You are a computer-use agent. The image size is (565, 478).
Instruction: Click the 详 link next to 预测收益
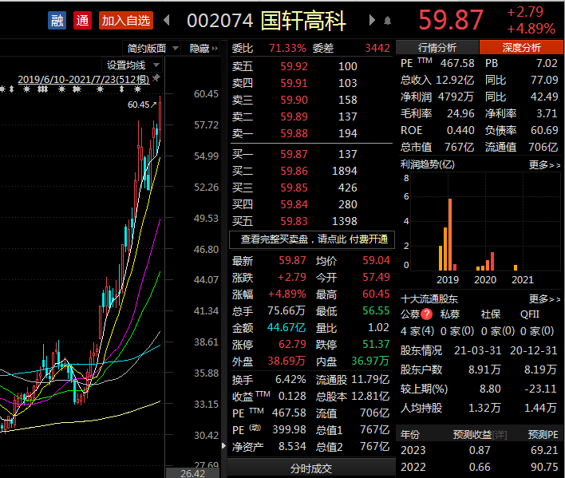point(500,435)
